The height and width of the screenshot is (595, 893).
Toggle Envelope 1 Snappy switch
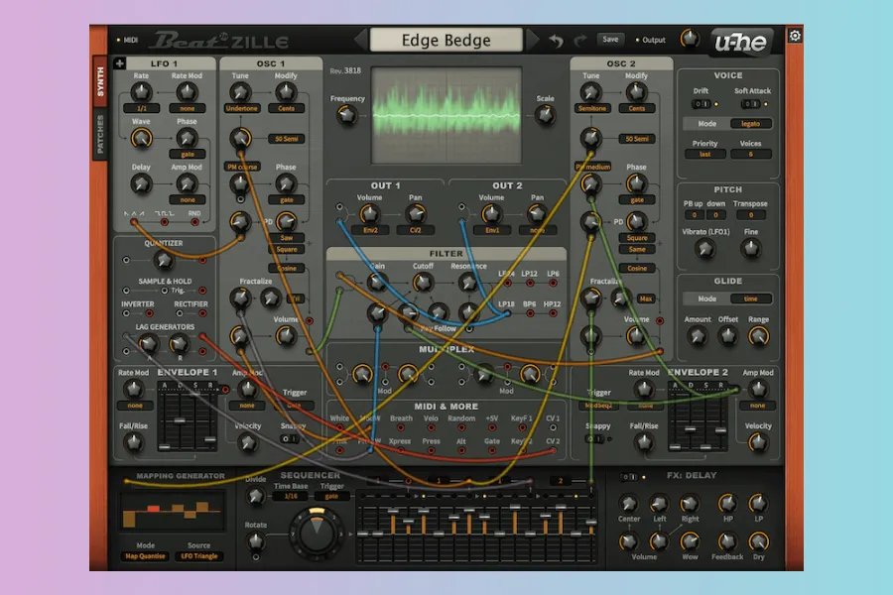point(290,439)
